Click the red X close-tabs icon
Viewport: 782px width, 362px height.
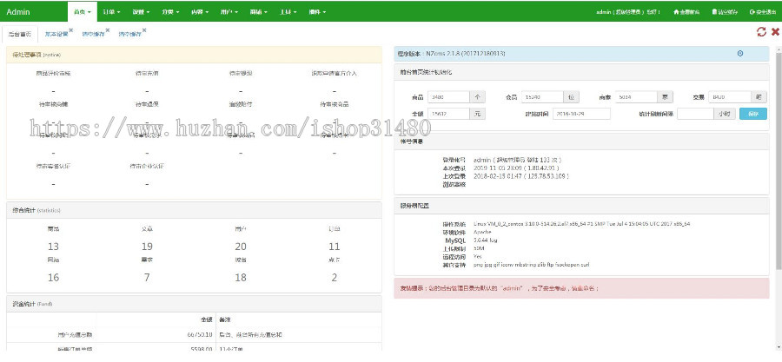775,32
